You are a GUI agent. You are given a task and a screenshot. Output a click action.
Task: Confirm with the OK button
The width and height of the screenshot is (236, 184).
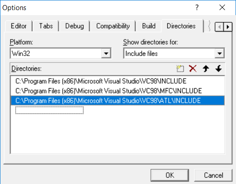pyautogui.click(x=170, y=175)
